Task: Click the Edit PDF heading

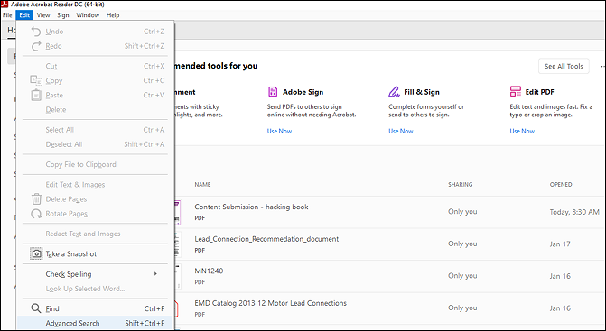Action: [x=539, y=92]
